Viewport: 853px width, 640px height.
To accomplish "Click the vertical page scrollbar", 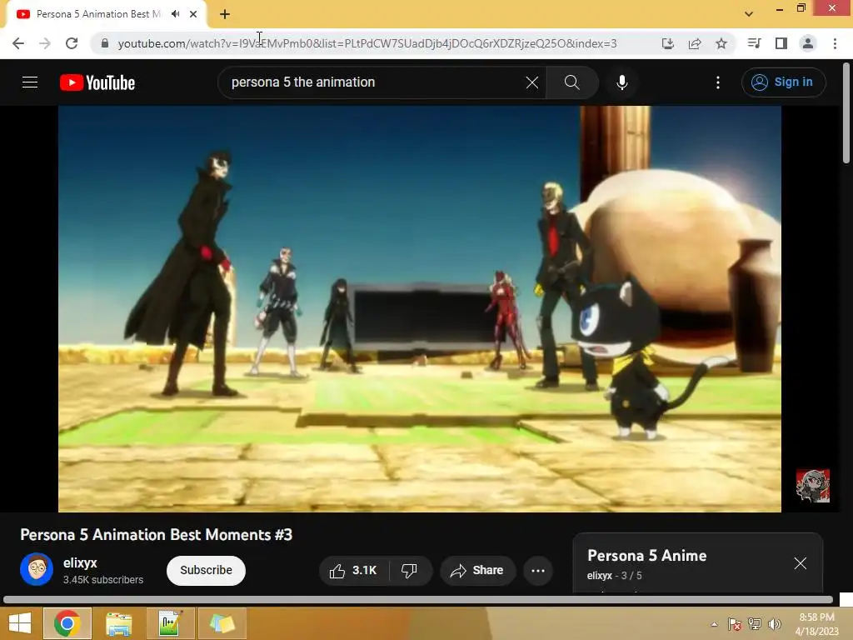I will point(846,113).
